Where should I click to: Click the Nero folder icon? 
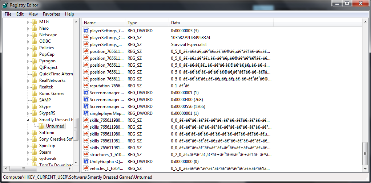[x=34, y=28]
